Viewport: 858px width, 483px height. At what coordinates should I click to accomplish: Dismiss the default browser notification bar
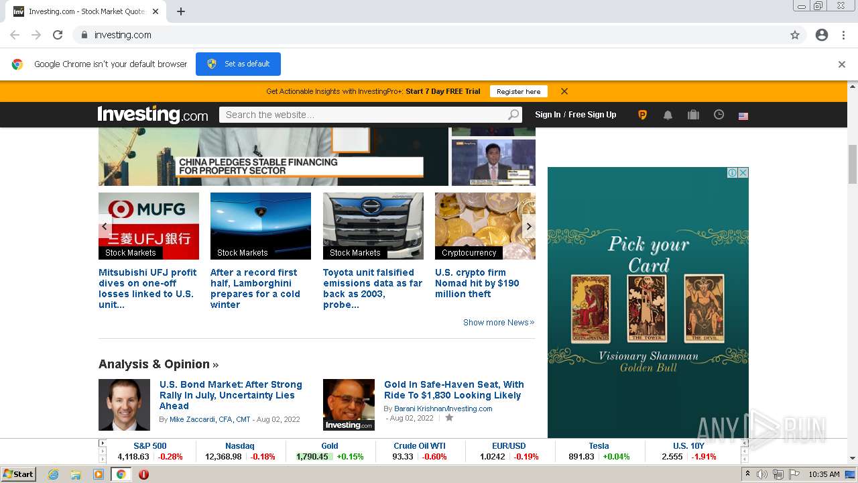[x=842, y=64]
